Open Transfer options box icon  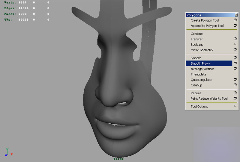[x=235, y=39]
